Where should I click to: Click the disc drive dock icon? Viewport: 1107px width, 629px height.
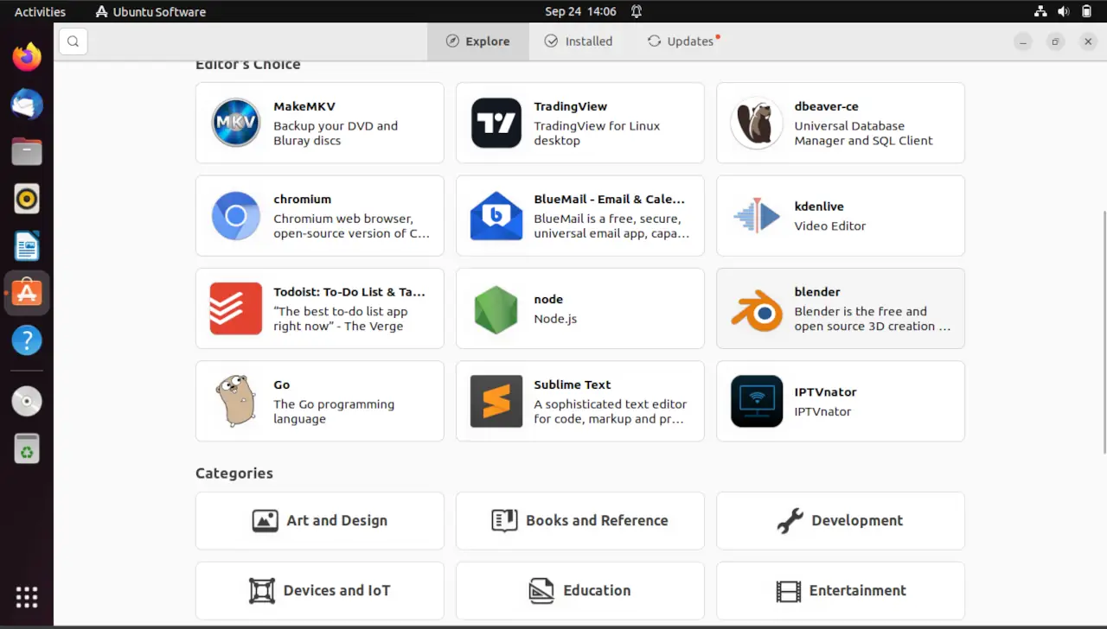(27, 401)
